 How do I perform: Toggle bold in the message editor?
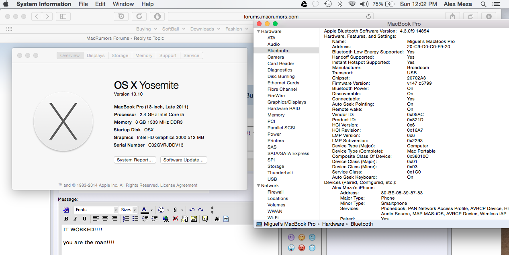tap(66, 219)
